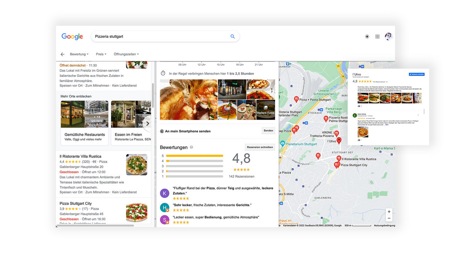
Task: Open the Bewertung filter dropdown
Action: coord(79,54)
